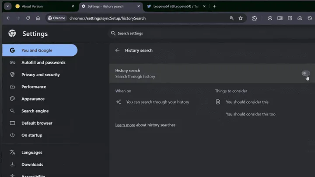The image size is (315, 177).
Task: Bookmark this page with the star icon
Action: click(241, 18)
